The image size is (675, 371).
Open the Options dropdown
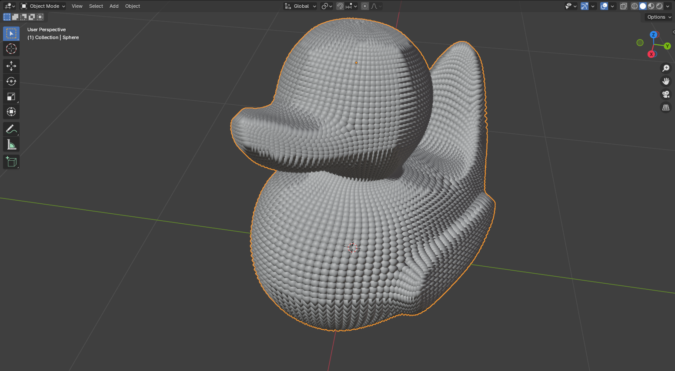658,17
